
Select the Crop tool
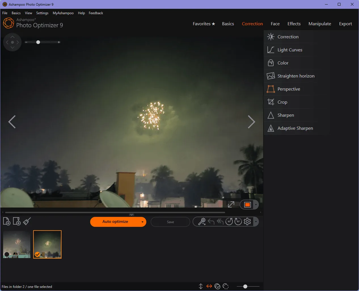point(282,102)
